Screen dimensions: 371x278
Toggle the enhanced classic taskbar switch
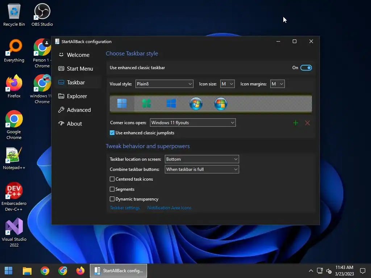click(x=306, y=68)
